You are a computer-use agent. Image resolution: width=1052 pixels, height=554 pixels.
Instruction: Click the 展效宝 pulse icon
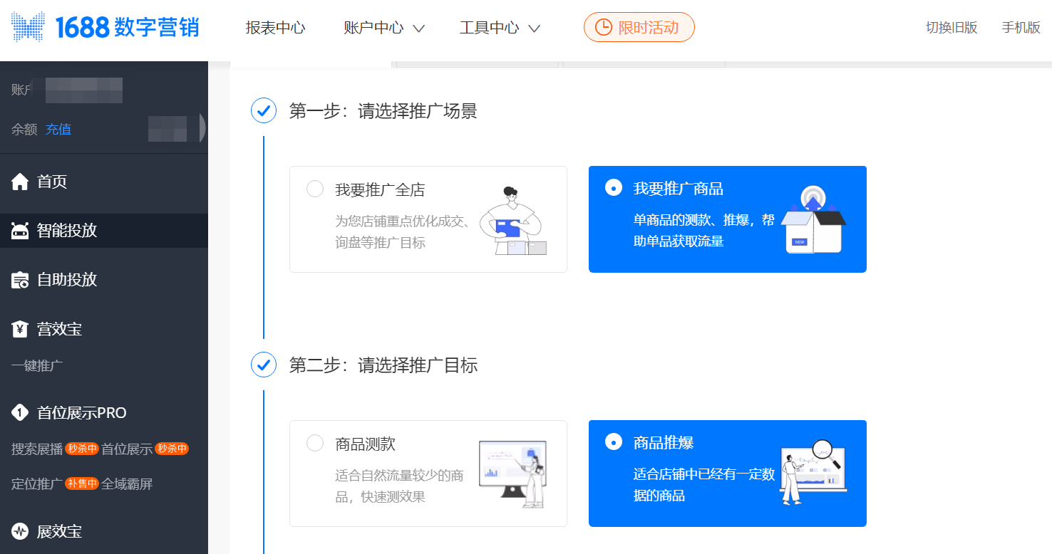tap(20, 531)
